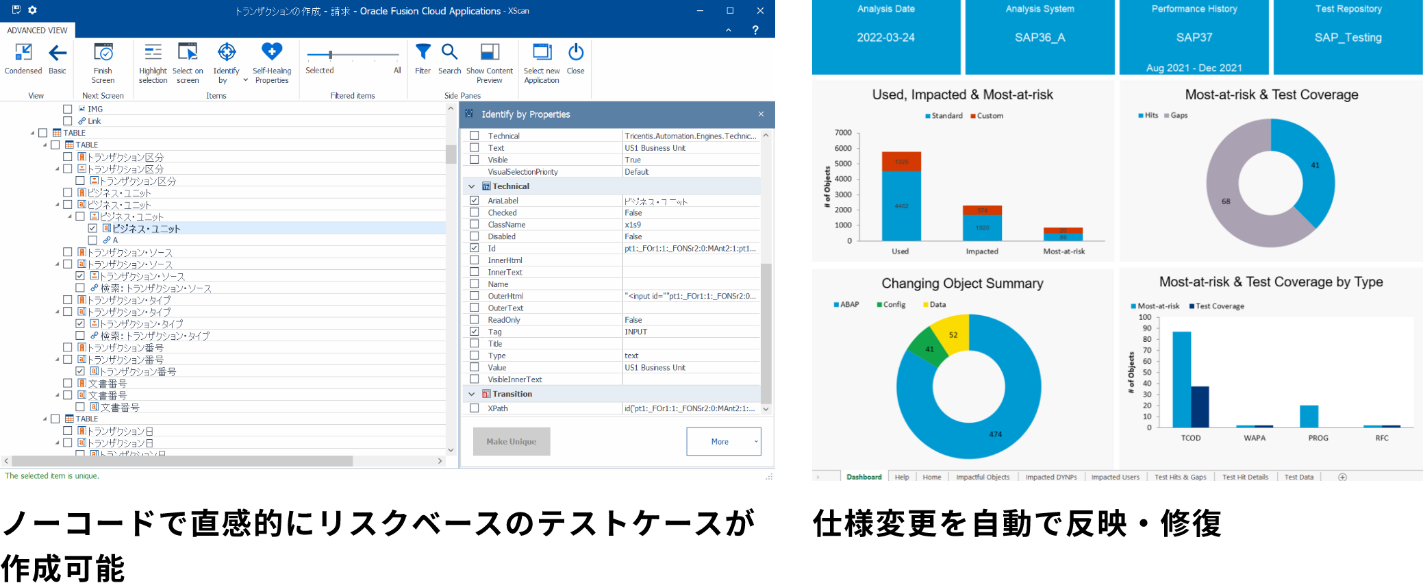Close the Identify by Properties pane
This screenshot has width=1423, height=583.
click(x=761, y=114)
